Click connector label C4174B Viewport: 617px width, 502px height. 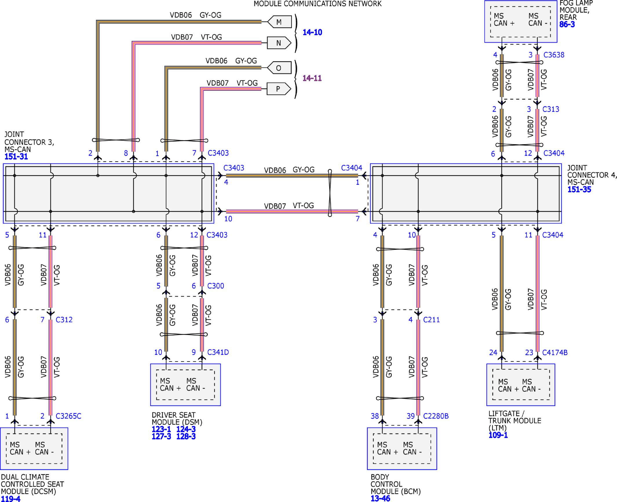click(555, 352)
